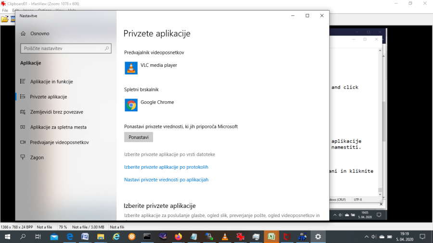Open Aplikacije in funkcije section
Viewport: 433px width, 243px height.
(51, 82)
